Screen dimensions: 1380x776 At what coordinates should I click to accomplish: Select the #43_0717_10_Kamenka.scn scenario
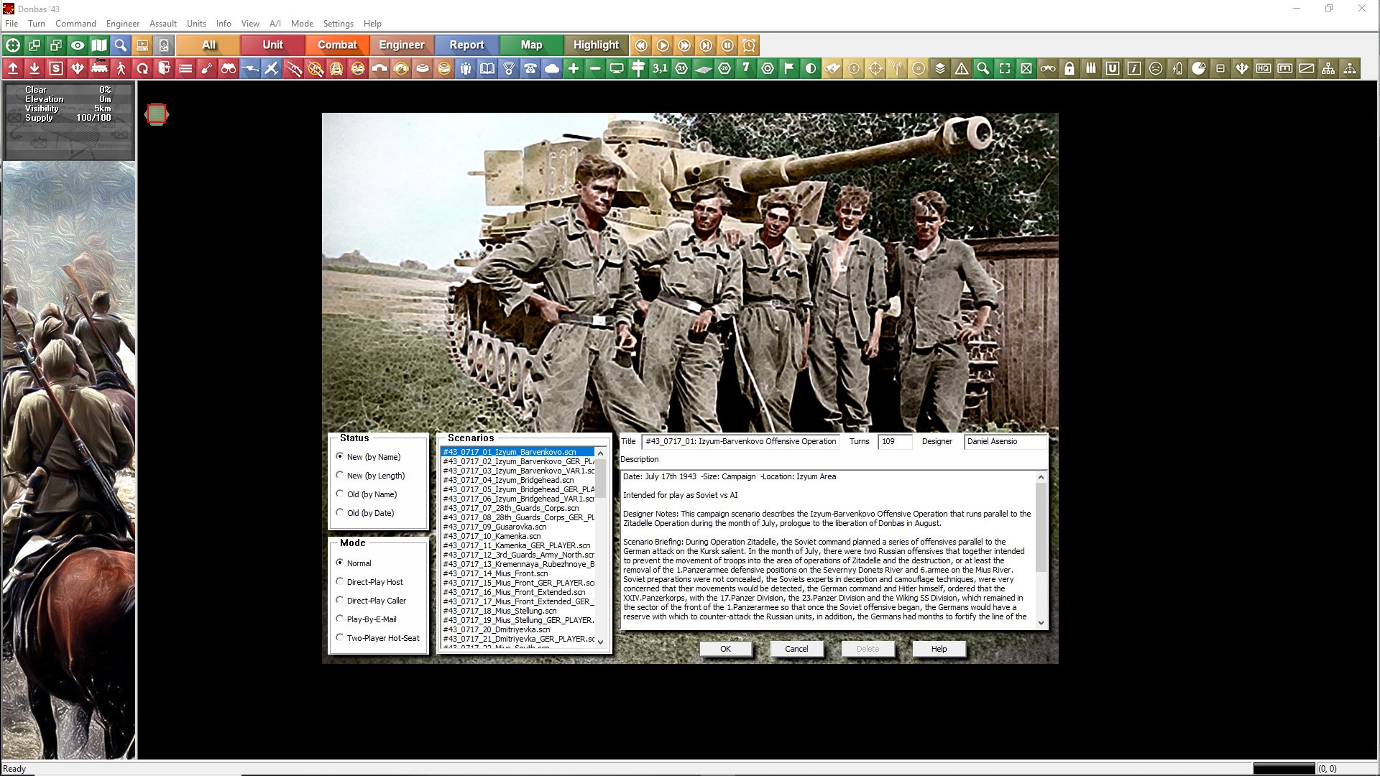point(492,536)
